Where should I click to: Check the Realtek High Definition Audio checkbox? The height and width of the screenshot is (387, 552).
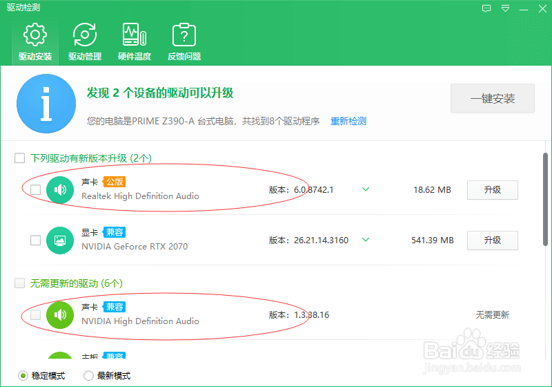pyautogui.click(x=36, y=189)
